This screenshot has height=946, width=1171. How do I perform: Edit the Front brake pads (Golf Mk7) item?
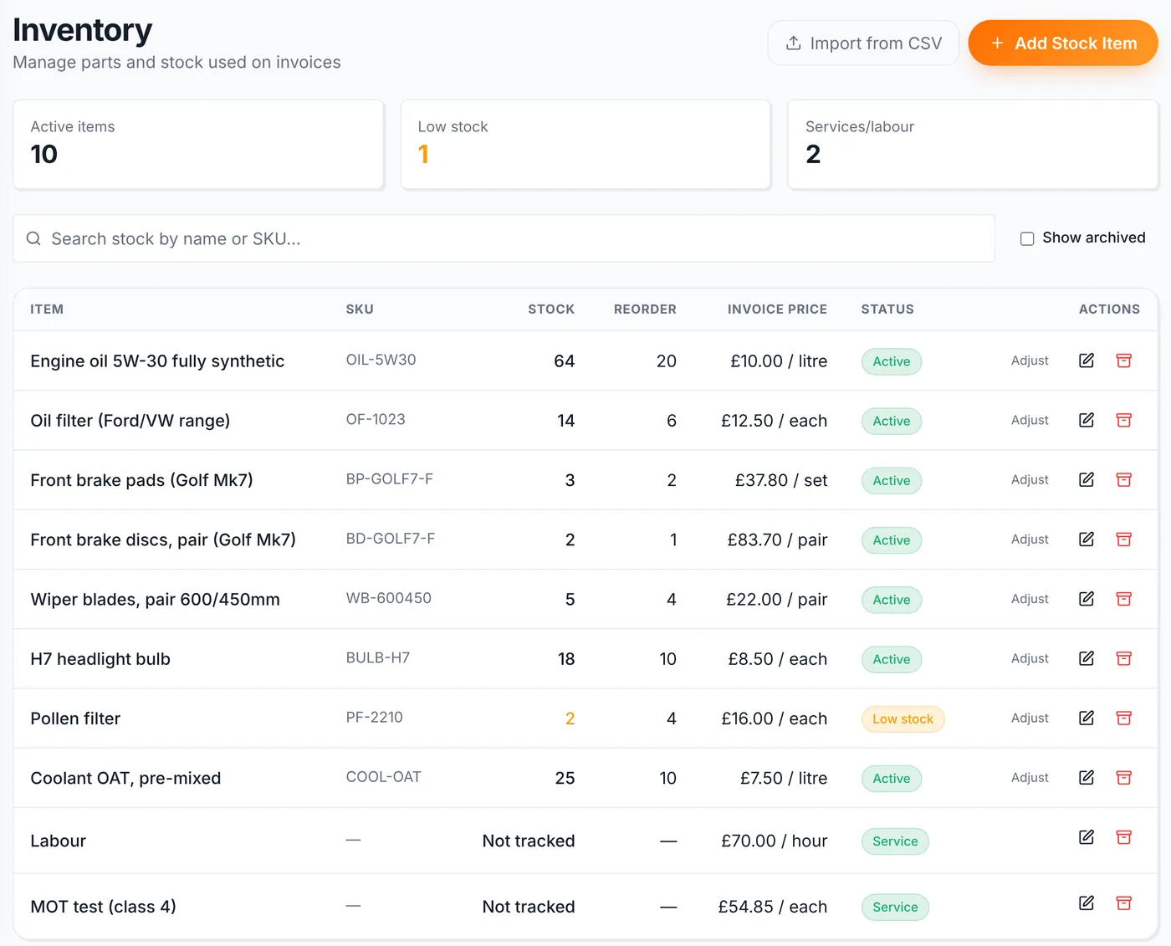[1087, 479]
